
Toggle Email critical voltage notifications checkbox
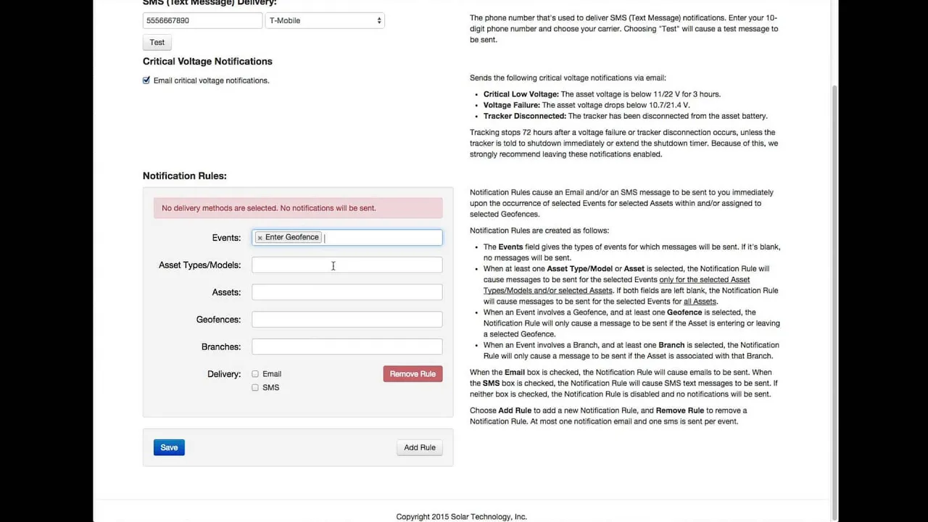point(146,80)
